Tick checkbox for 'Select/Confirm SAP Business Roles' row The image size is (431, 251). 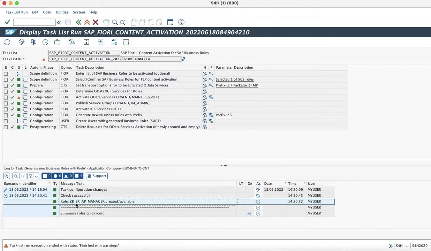(6, 79)
